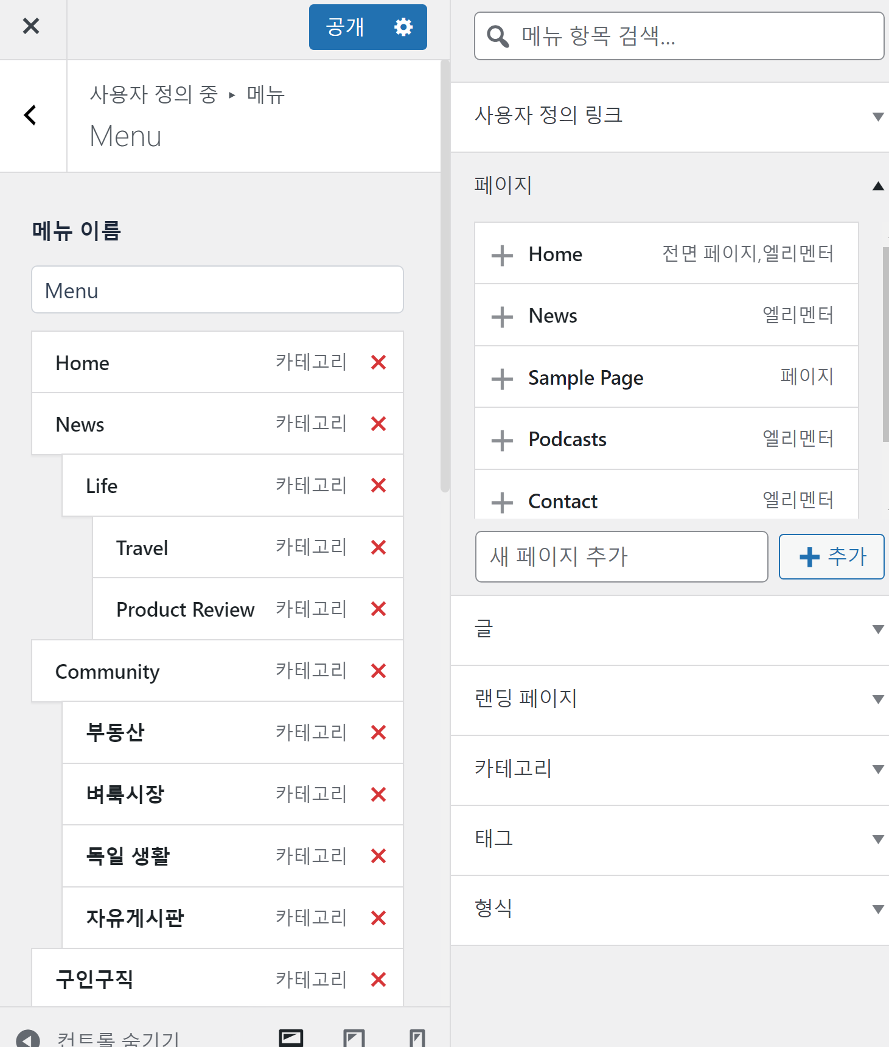Click the search magnifier icon
This screenshot has width=889, height=1047.
(x=498, y=37)
